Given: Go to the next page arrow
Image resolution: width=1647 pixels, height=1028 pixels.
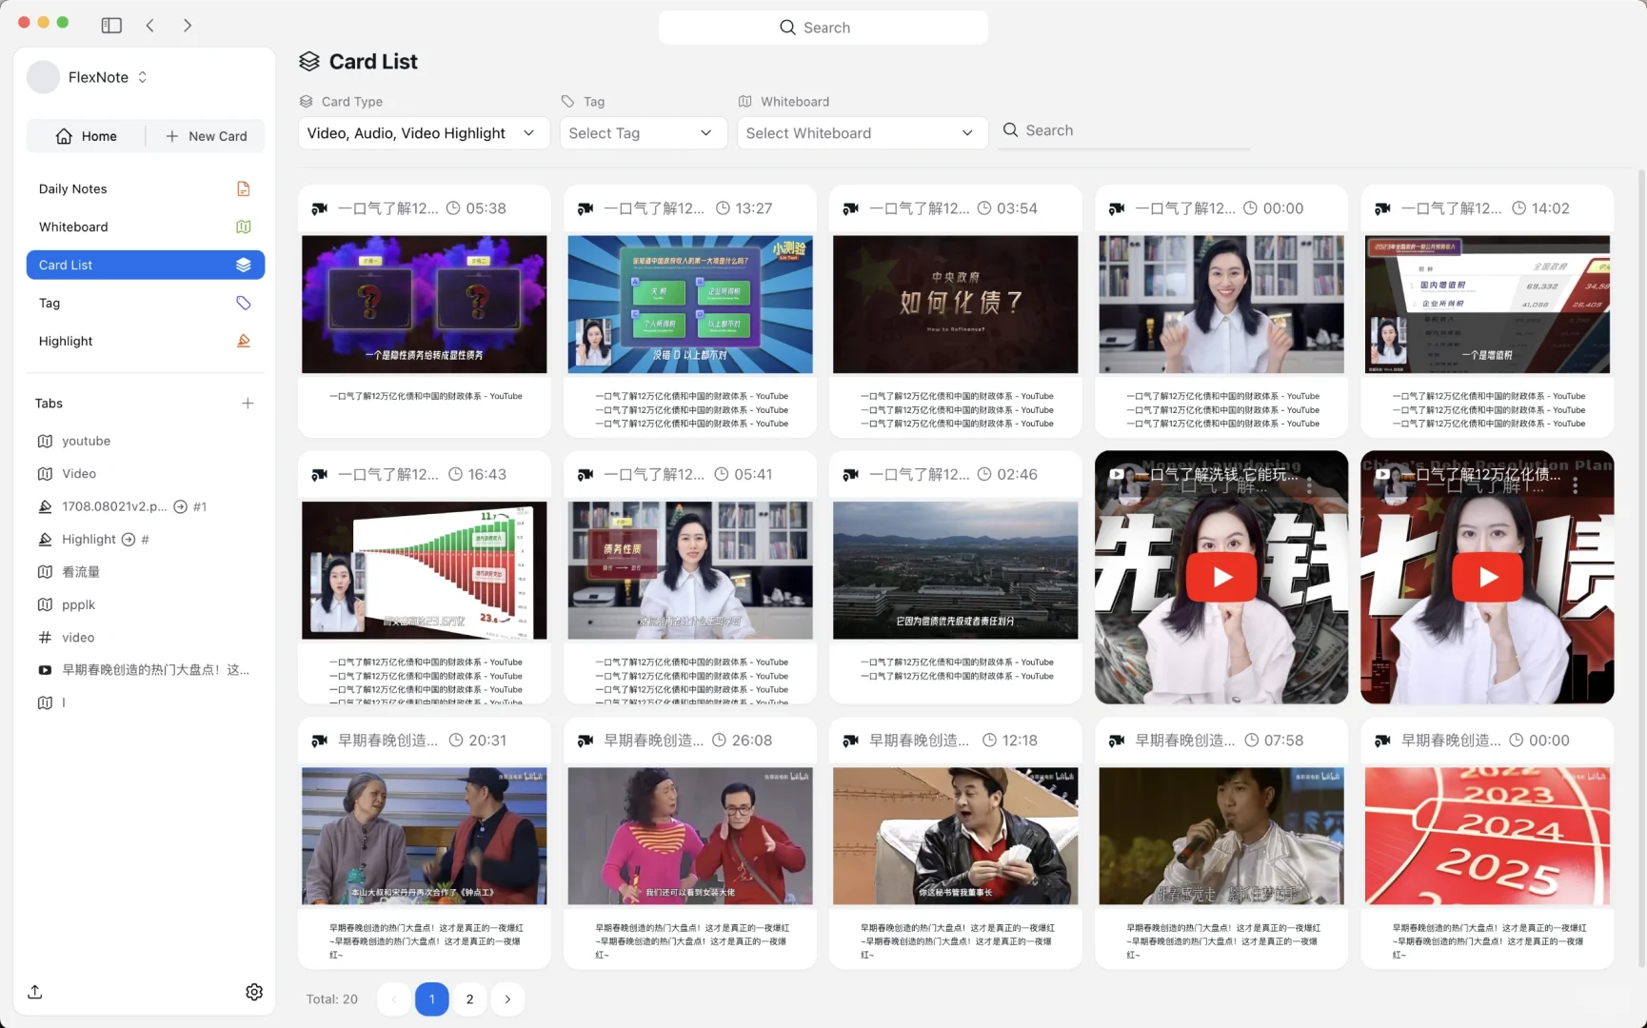Looking at the screenshot, I should pyautogui.click(x=507, y=998).
